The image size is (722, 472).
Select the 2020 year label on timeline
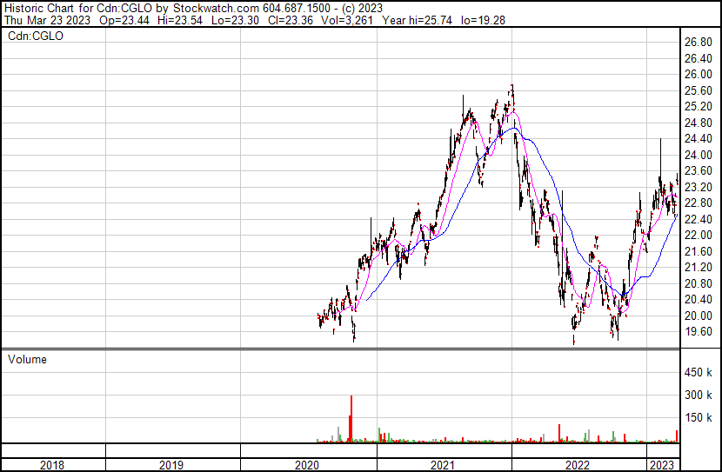pyautogui.click(x=307, y=465)
